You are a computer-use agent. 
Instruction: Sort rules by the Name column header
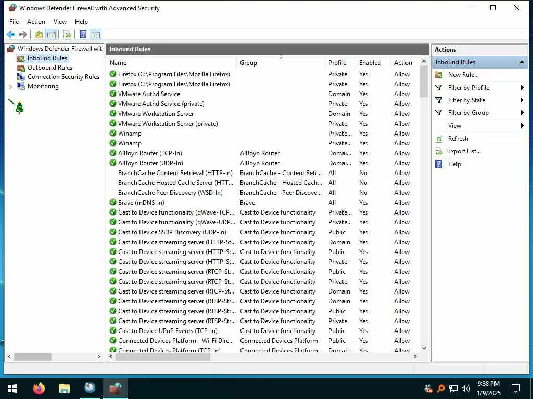click(172, 63)
